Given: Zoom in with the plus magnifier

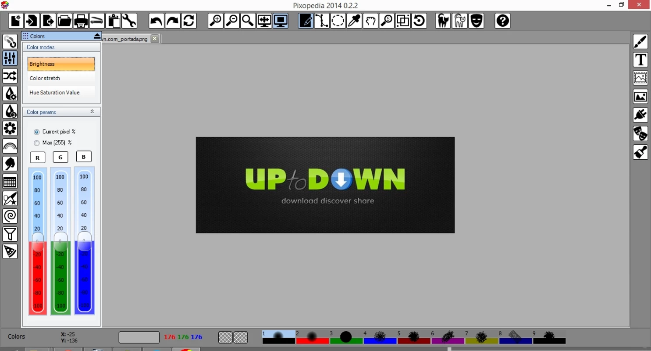Looking at the screenshot, I should pos(216,21).
